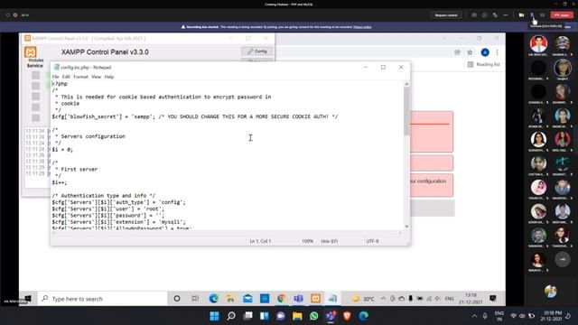Click the Config button in XAMPP Control Panel

click(x=256, y=51)
